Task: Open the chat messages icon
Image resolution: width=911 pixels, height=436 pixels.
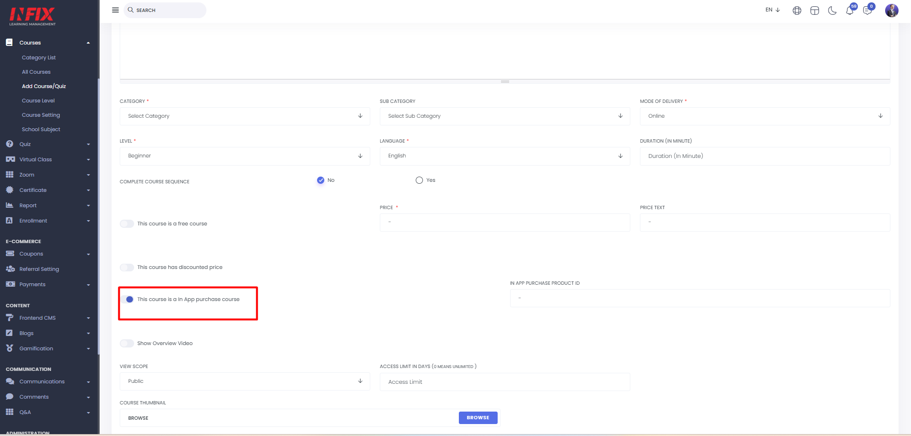Action: [867, 11]
